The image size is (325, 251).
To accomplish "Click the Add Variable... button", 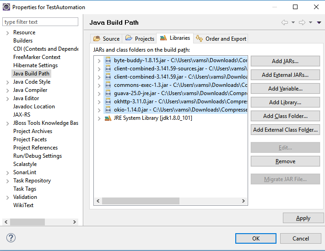I will [285, 89].
